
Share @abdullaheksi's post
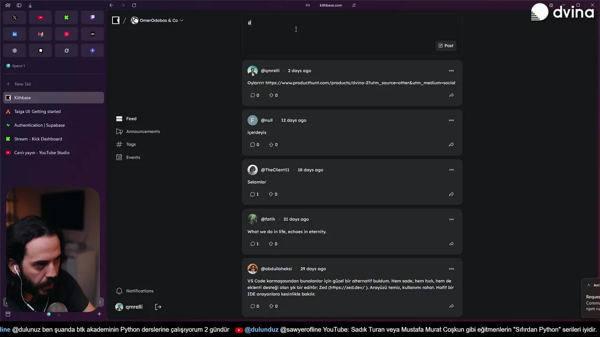451,306
